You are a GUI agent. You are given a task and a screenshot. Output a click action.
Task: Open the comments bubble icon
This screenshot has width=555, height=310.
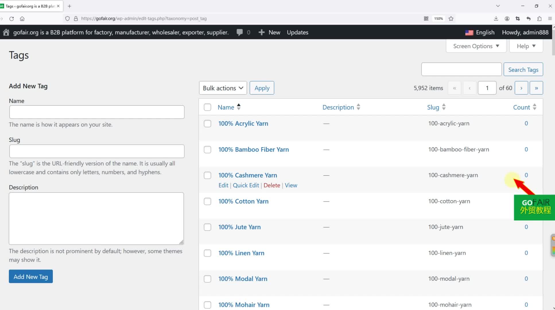(240, 32)
